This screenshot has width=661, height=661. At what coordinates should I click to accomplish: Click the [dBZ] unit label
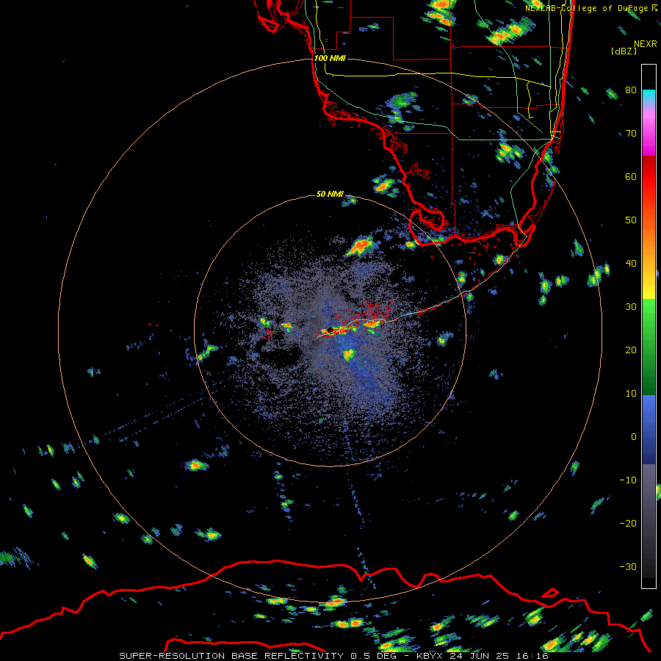[x=624, y=51]
